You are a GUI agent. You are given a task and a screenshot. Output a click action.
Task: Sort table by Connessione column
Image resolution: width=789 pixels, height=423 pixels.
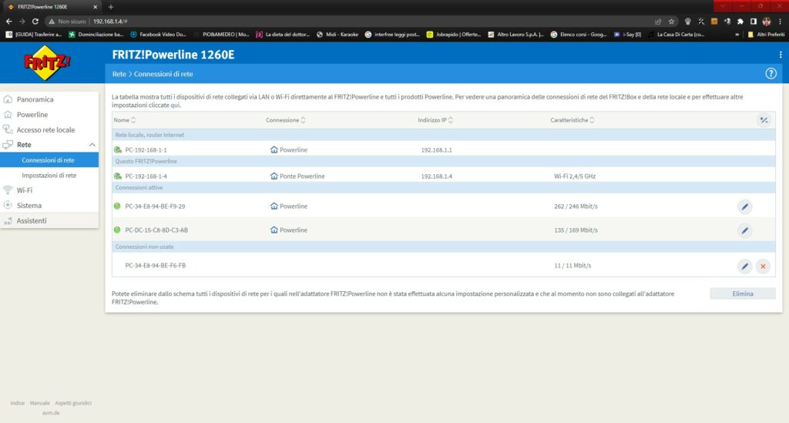pyautogui.click(x=285, y=119)
